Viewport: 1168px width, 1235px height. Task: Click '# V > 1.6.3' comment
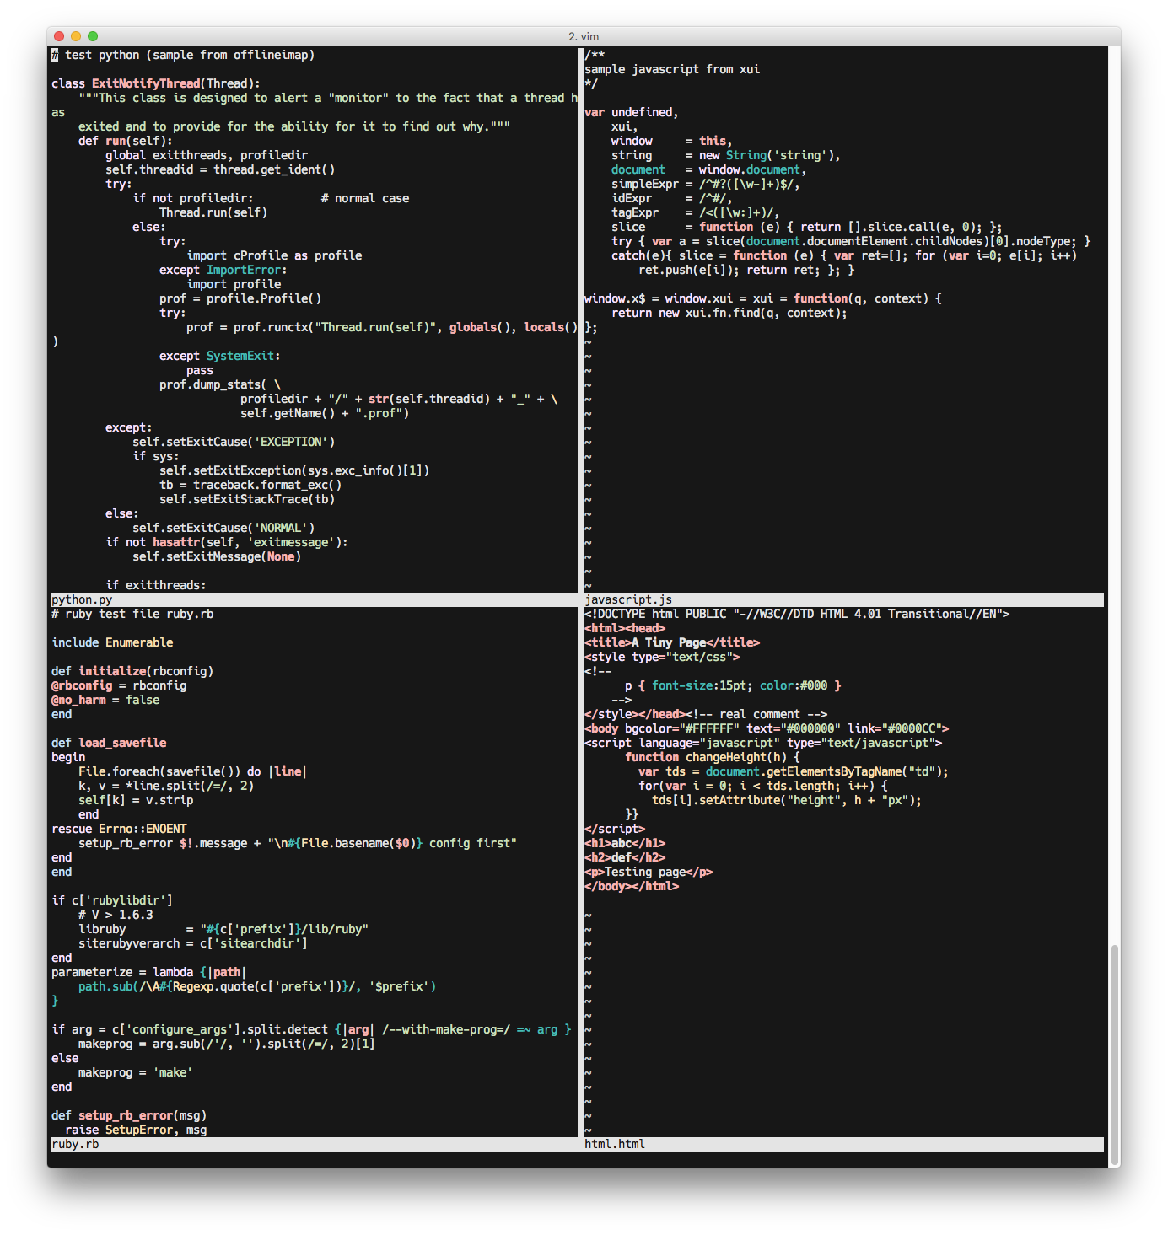coord(116,915)
